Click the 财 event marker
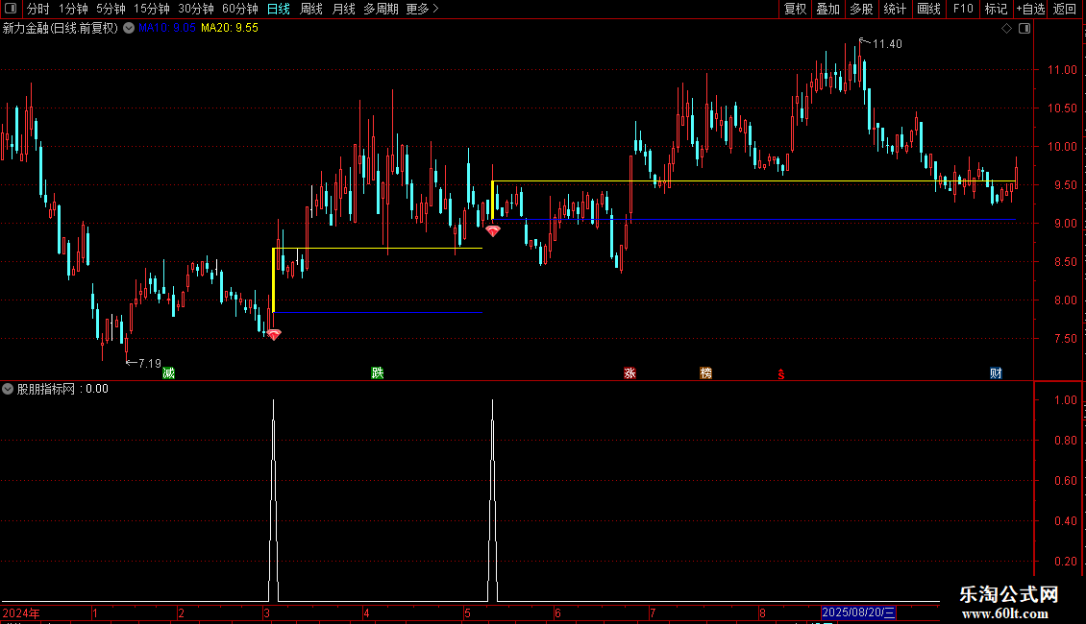1086x624 pixels. pos(996,372)
